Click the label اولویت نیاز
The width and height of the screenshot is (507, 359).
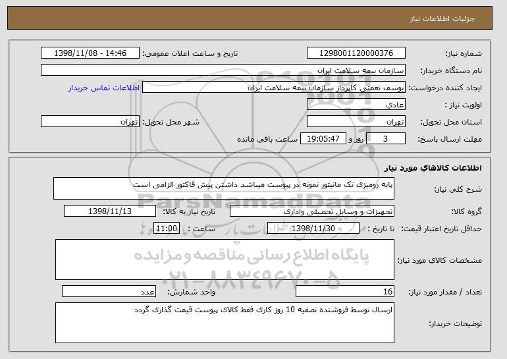(x=463, y=105)
